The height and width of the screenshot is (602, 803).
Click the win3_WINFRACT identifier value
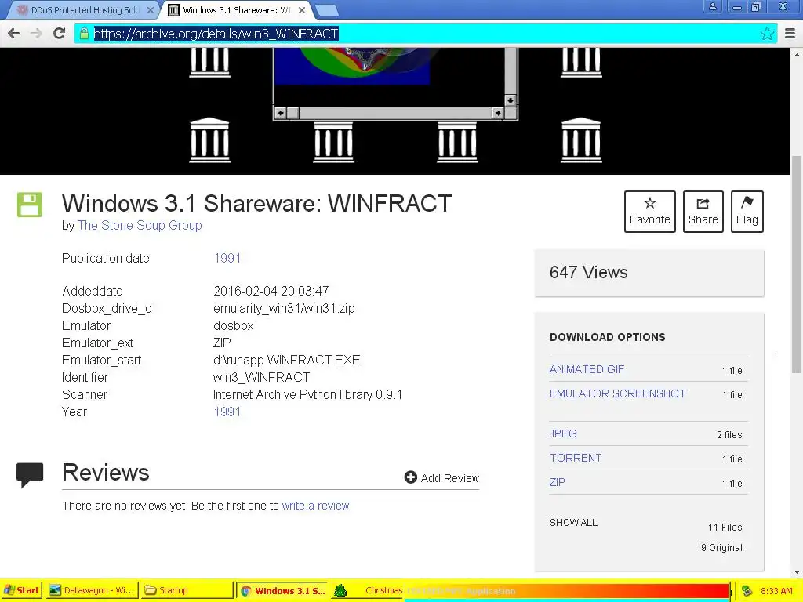(x=261, y=377)
